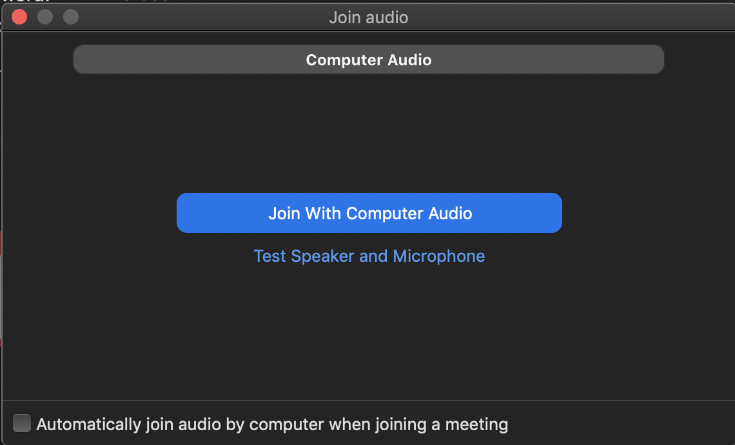Click the blue Test Speaker and Microphone text
The height and width of the screenshot is (445, 735).
click(369, 256)
